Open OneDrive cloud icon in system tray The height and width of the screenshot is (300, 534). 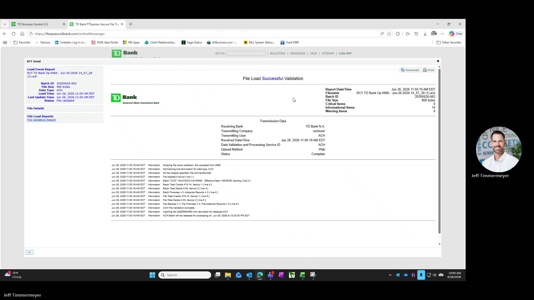406,275
